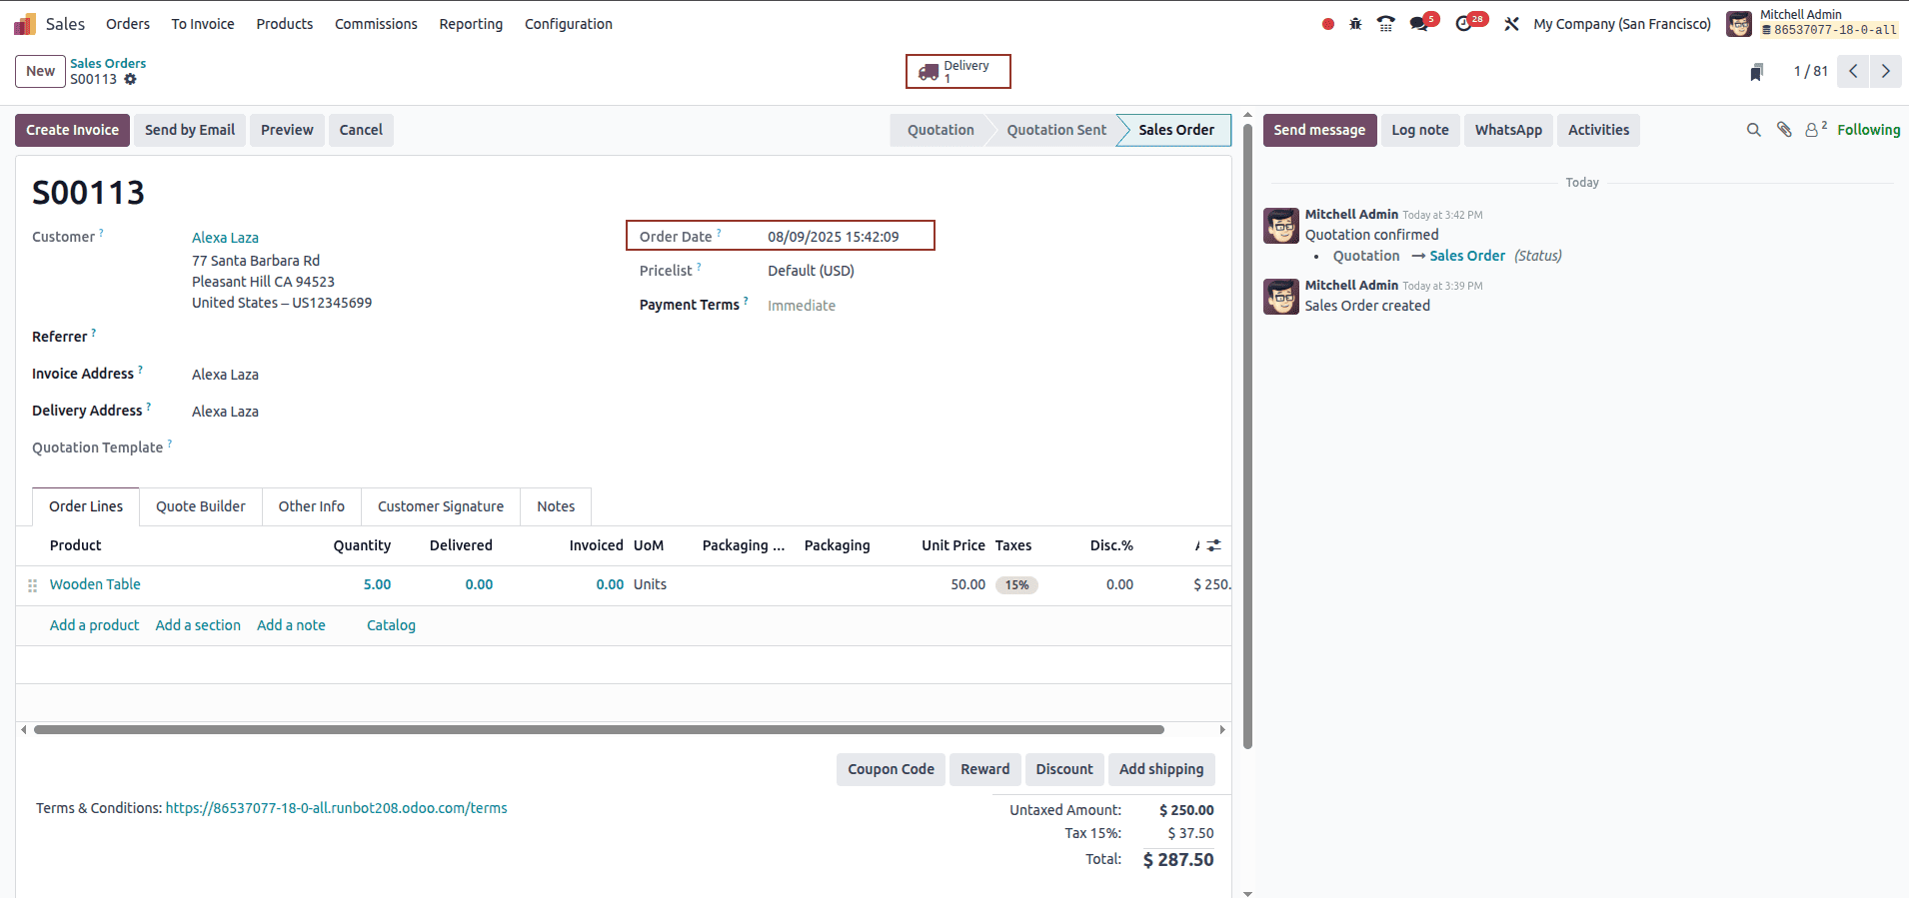1909x898 pixels.
Task: Open the Sales Orders breadcrumb link
Action: point(108,63)
